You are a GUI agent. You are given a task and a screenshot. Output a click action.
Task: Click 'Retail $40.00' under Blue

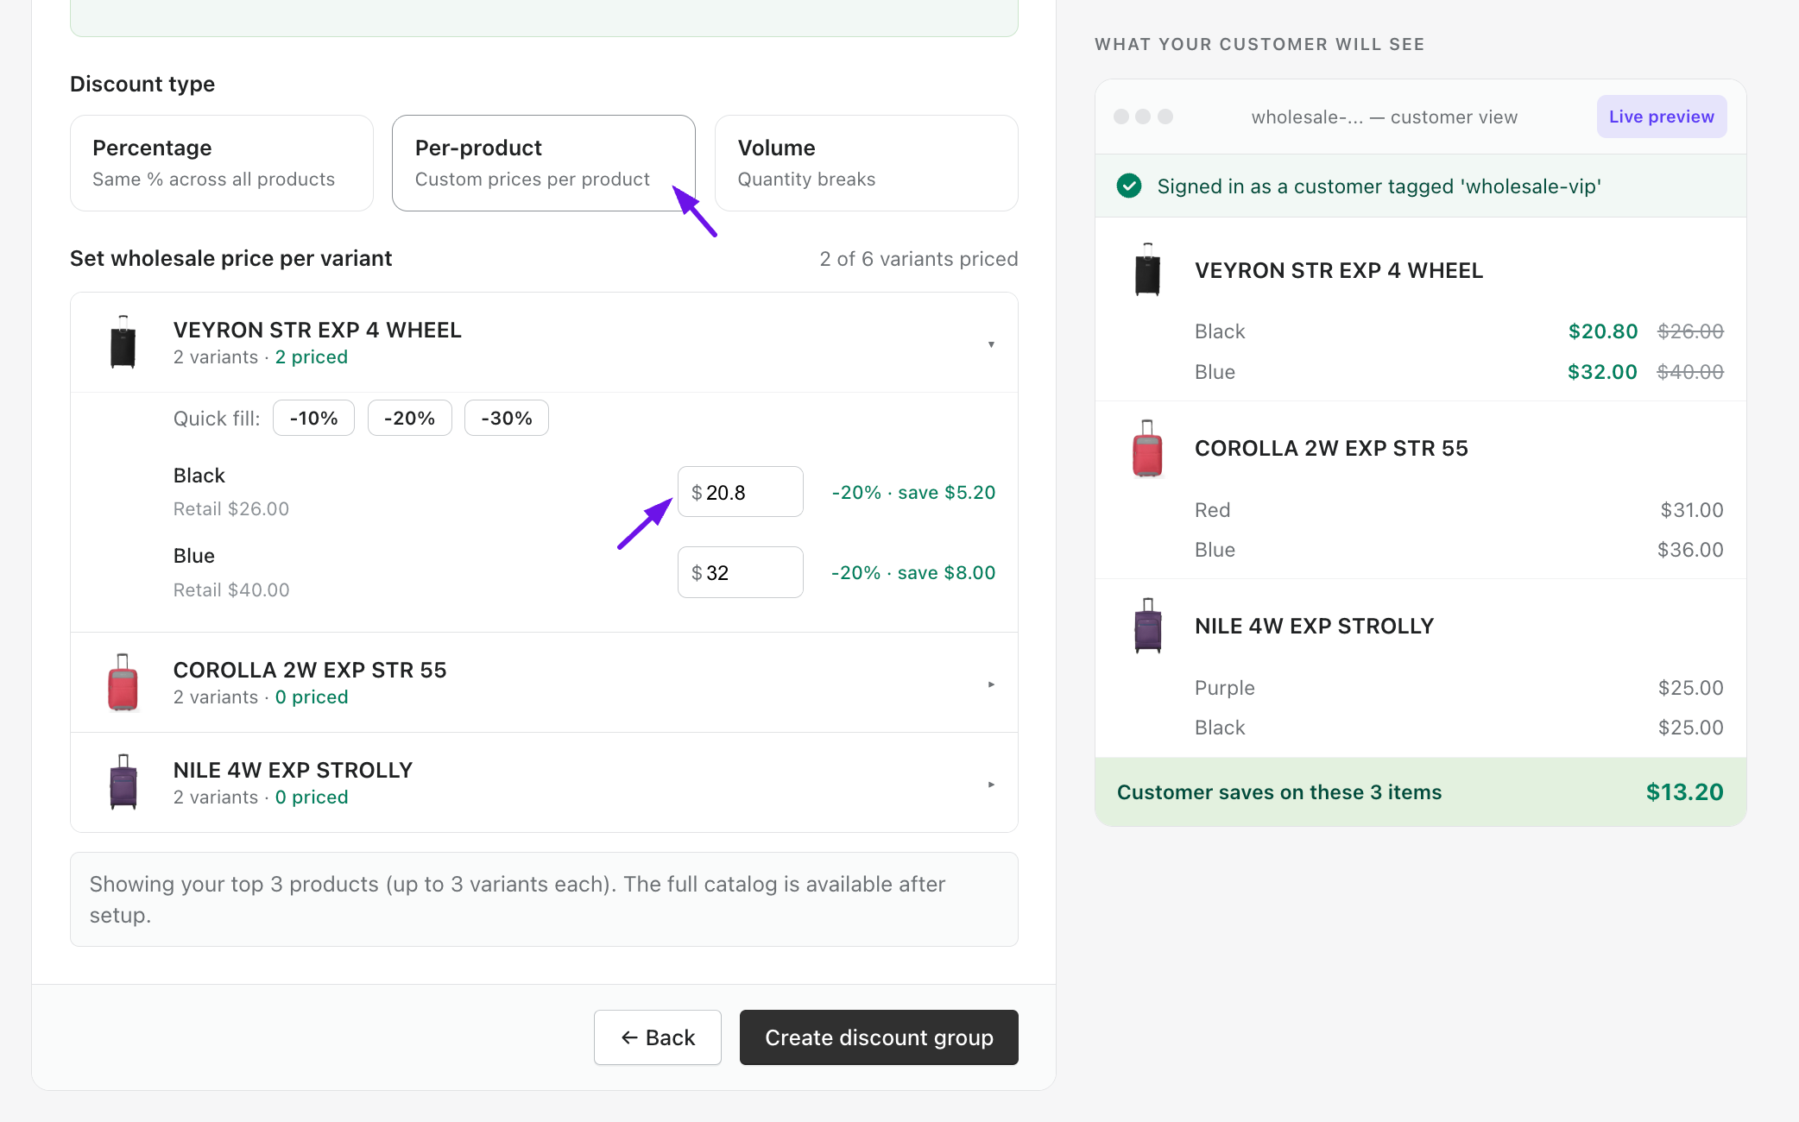(x=231, y=590)
